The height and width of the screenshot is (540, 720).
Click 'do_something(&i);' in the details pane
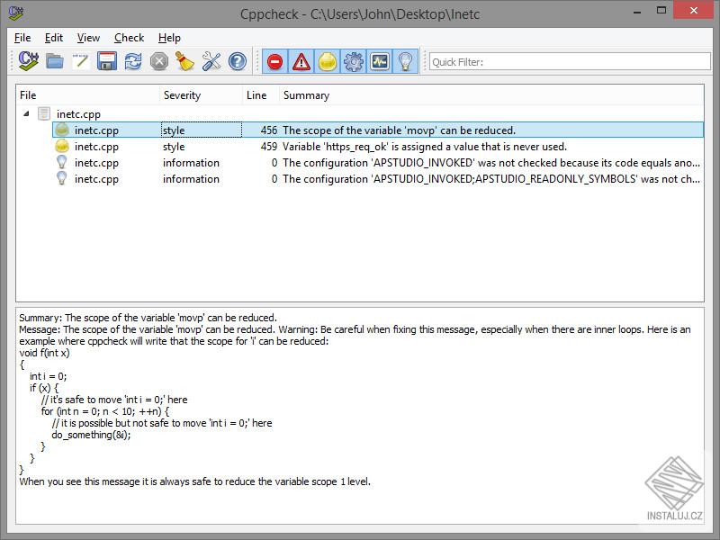click(91, 435)
